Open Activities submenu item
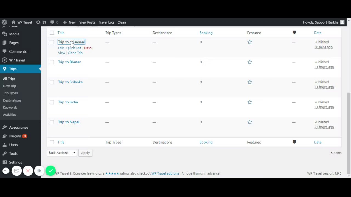Screen dimensions: 351x197 coord(10,114)
